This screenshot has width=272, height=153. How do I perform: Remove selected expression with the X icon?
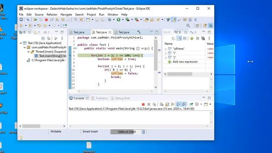pyautogui.click(x=197, y=38)
